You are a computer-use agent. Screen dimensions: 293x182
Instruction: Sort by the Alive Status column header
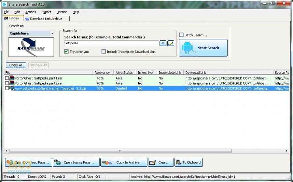click(x=125, y=73)
